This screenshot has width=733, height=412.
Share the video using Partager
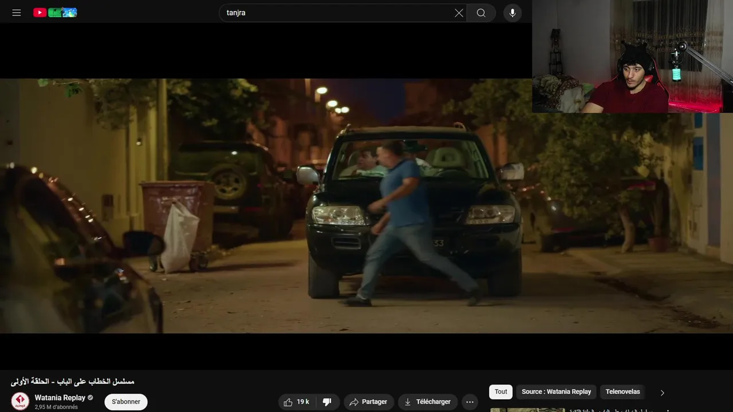(369, 402)
